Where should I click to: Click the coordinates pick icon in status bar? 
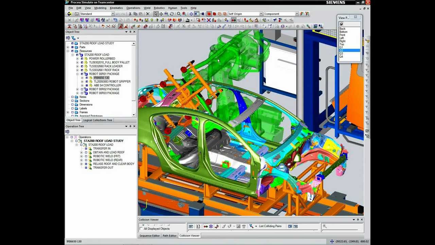tap(332, 241)
